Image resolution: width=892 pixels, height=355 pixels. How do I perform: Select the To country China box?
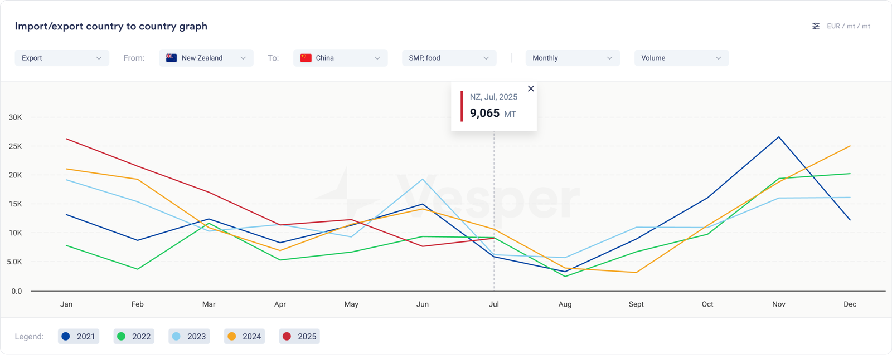pyautogui.click(x=340, y=58)
